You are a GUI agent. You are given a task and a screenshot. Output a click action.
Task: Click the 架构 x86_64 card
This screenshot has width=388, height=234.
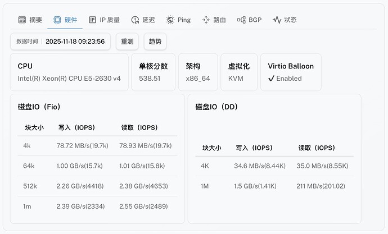point(198,72)
